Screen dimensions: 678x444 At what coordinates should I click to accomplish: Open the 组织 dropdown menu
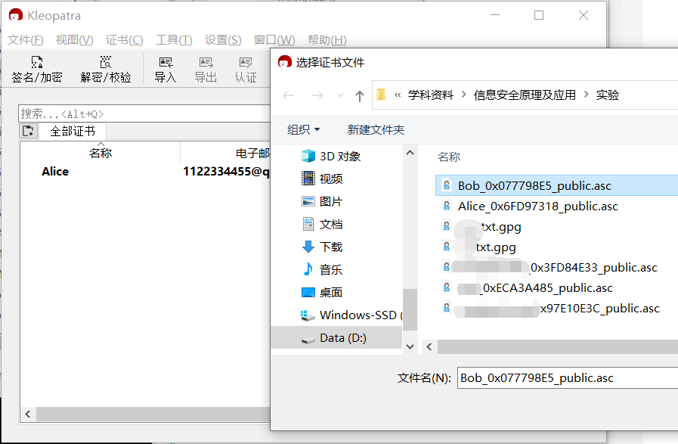tap(304, 129)
